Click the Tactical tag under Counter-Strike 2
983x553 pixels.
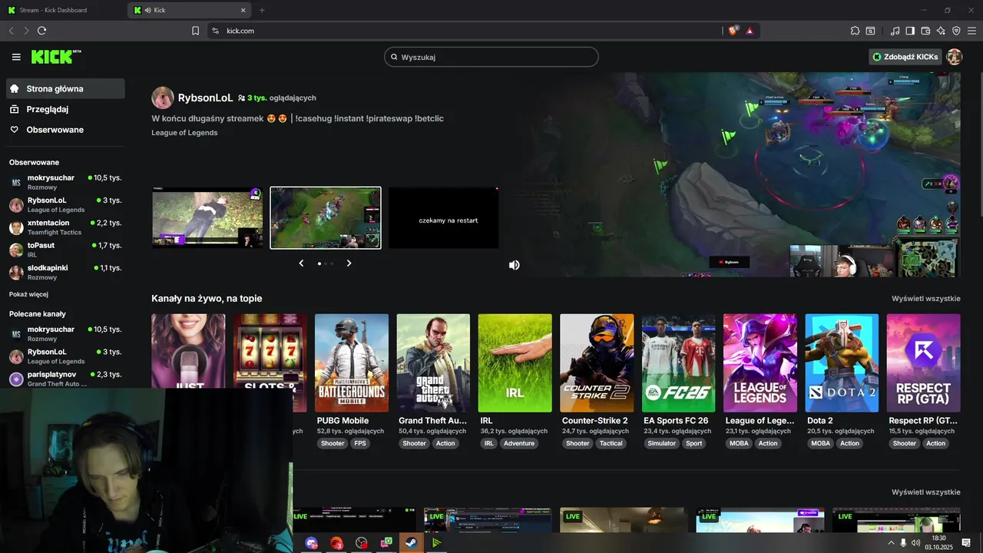tap(611, 443)
